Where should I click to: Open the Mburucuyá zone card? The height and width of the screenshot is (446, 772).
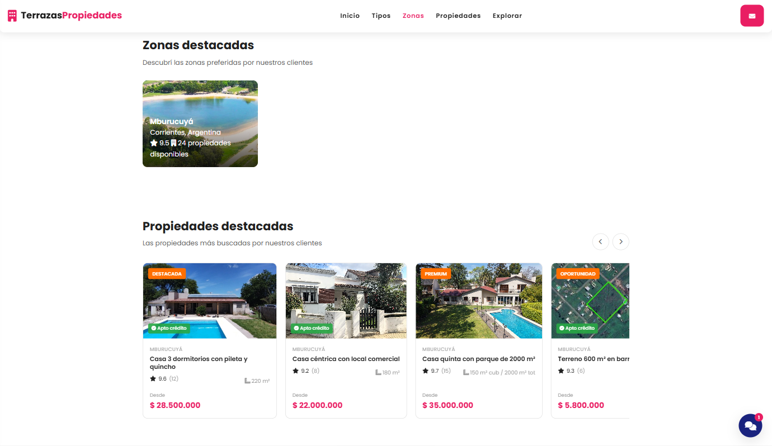coord(200,124)
